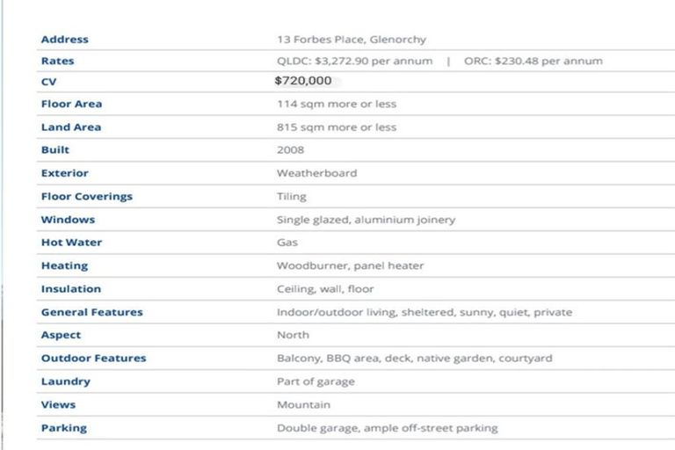
Task: Click the '815 sqm more or less' value
Action: point(336,127)
